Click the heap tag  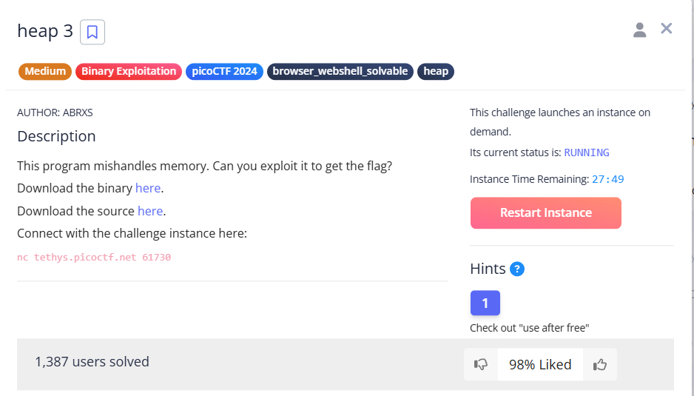[436, 72]
